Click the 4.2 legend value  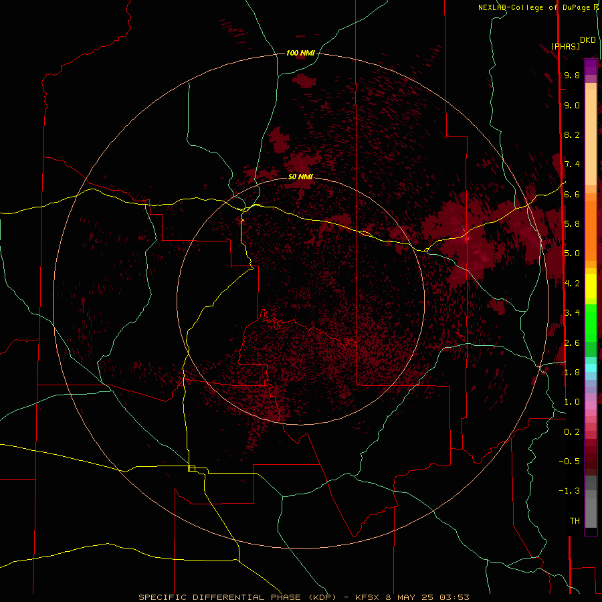(x=572, y=284)
